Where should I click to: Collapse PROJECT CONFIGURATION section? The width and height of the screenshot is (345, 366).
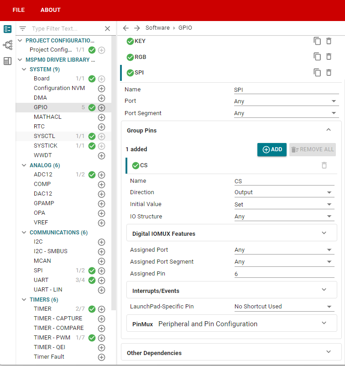(x=20, y=41)
